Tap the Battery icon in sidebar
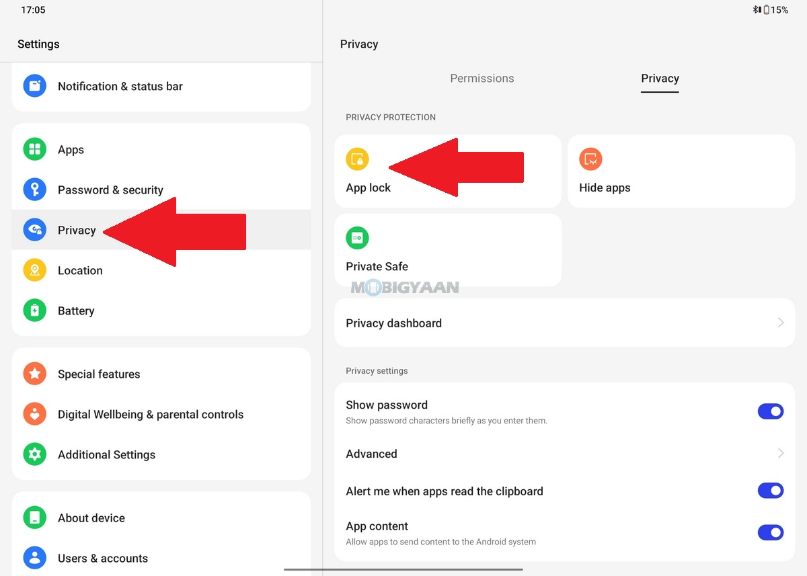807x576 pixels. [35, 311]
